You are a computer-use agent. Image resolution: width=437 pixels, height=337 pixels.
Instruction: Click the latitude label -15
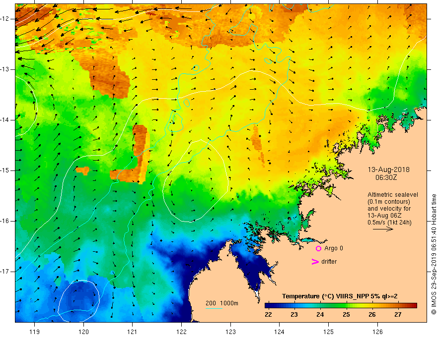pyautogui.click(x=5, y=170)
